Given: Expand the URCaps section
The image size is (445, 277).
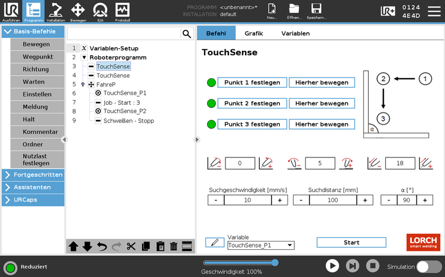Looking at the screenshot, I should pos(33,199).
